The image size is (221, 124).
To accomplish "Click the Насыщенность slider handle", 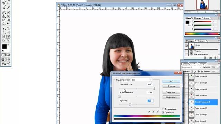I will click(119, 96).
